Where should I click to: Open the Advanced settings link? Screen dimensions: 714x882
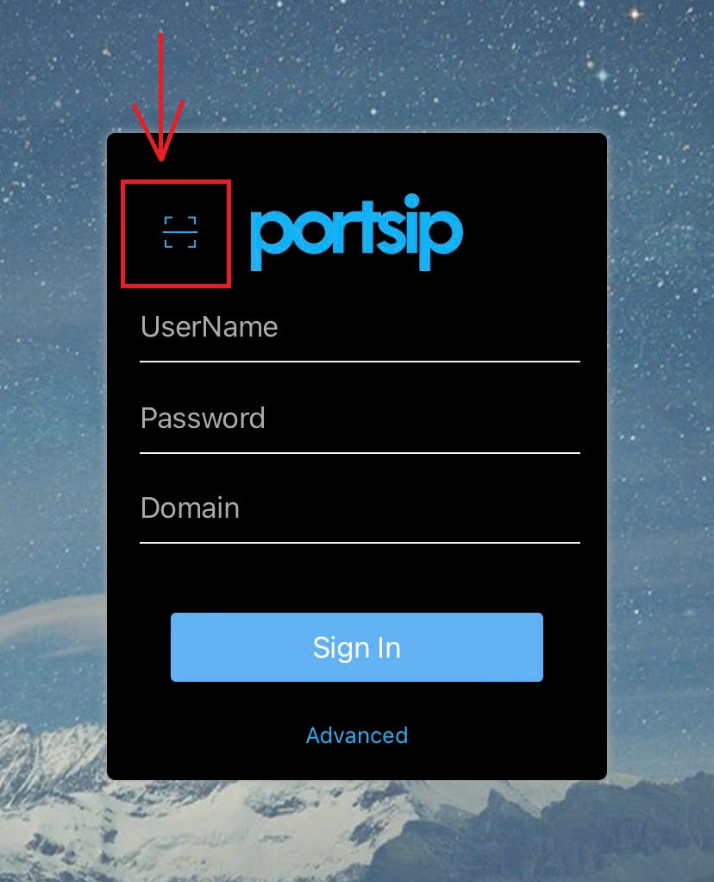(356, 735)
